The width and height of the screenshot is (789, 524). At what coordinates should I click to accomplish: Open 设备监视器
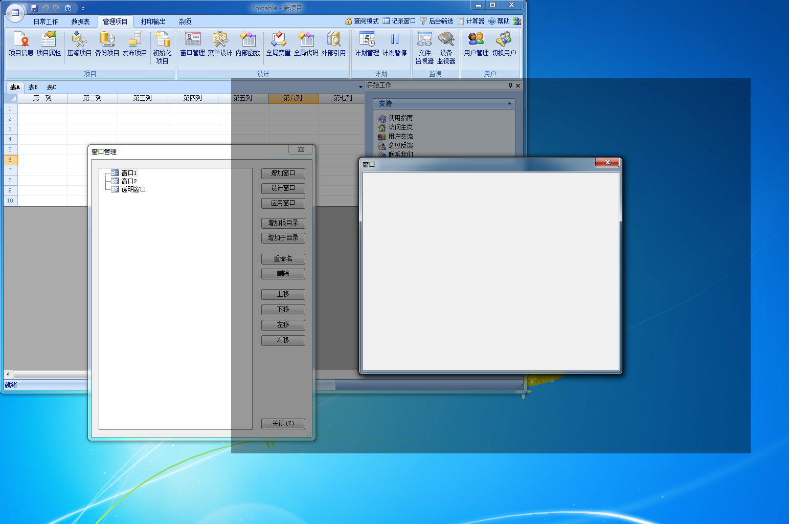tap(446, 48)
